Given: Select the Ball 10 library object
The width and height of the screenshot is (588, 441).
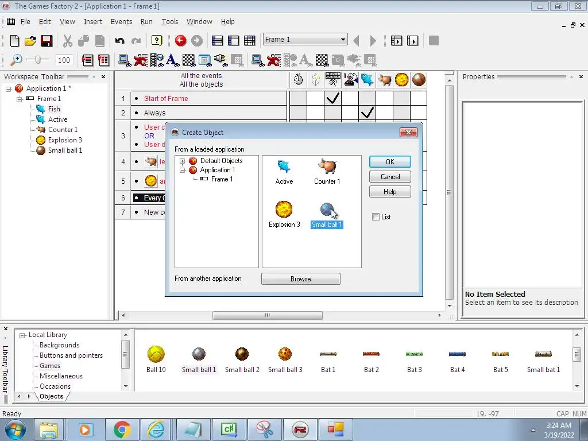Looking at the screenshot, I should coord(156,359).
